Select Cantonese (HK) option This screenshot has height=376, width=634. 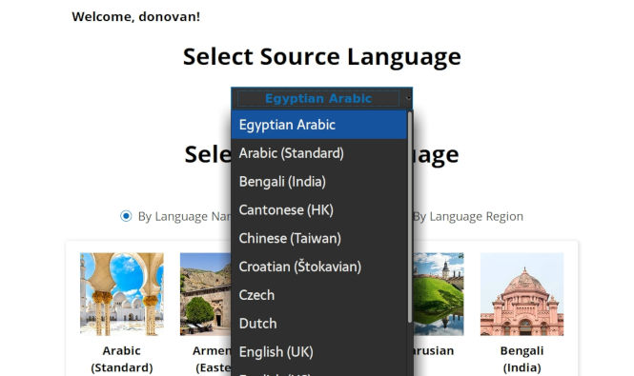click(x=319, y=210)
